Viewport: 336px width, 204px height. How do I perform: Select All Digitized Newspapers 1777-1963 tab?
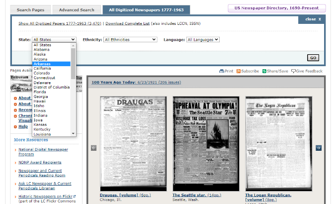click(146, 10)
